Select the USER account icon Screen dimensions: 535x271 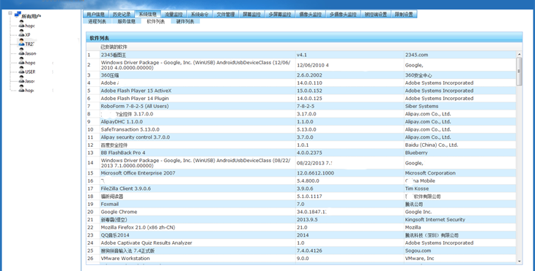[x=22, y=72]
